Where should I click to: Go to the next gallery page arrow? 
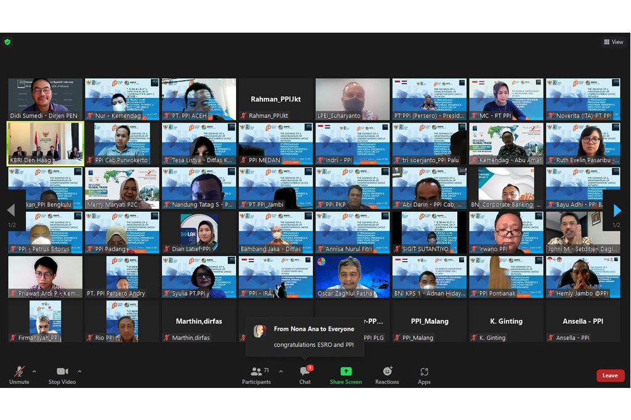pos(617,210)
